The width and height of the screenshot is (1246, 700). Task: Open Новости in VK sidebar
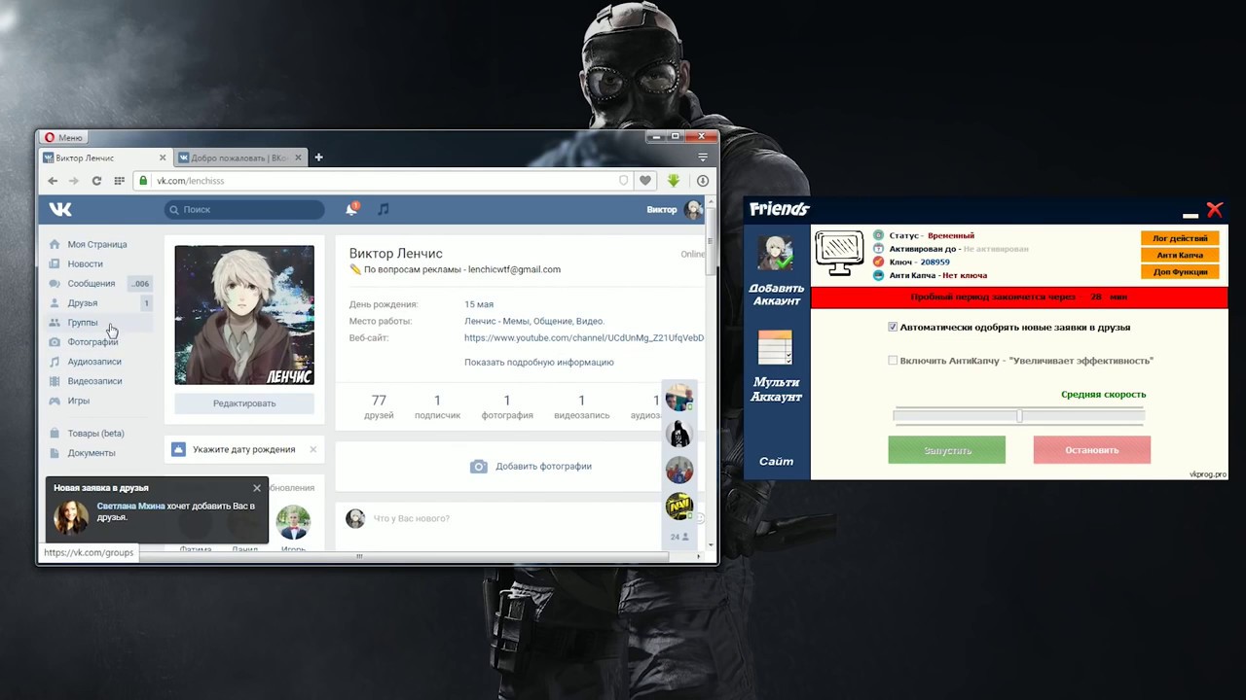click(85, 263)
